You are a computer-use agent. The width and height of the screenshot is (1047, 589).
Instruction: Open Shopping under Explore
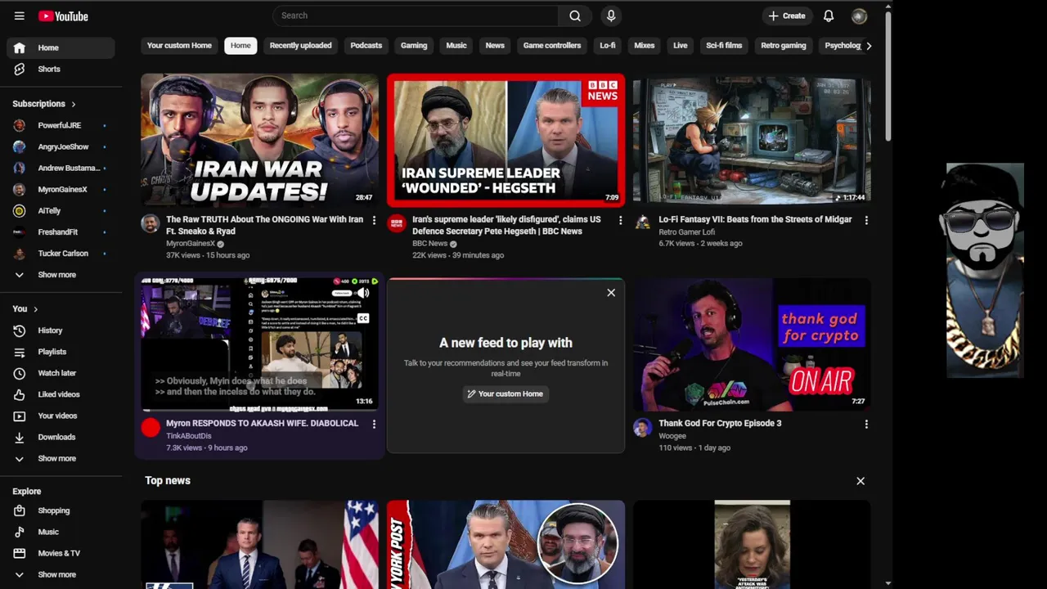coord(61,510)
